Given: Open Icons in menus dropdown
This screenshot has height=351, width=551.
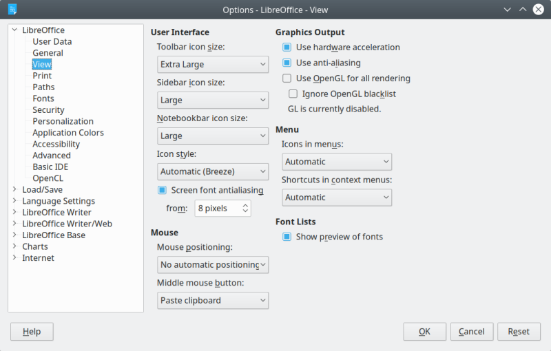Looking at the screenshot, I should pos(337,162).
